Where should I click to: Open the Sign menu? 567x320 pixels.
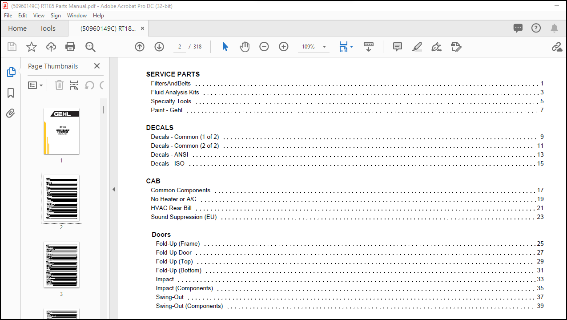[56, 15]
